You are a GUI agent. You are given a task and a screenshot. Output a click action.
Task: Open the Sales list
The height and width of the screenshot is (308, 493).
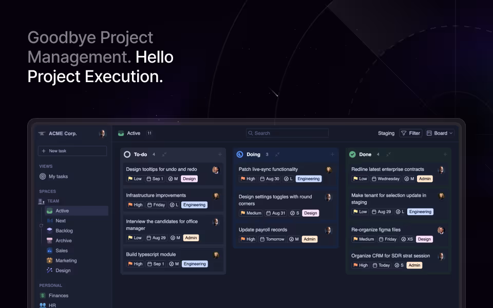57,251
